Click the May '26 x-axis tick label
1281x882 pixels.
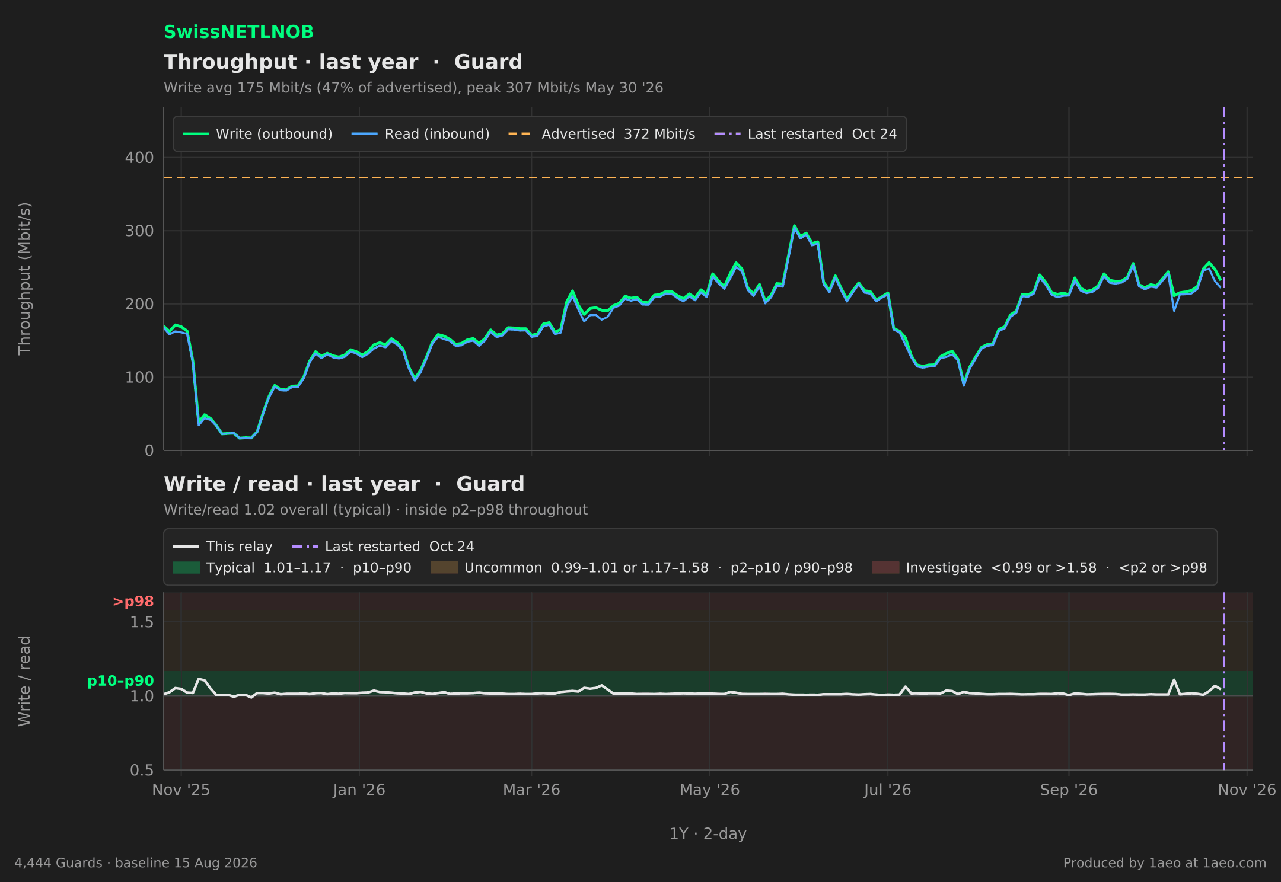pos(709,790)
